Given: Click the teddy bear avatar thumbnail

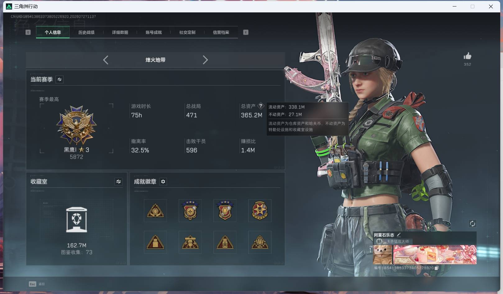Looking at the screenshot, I should tap(382, 255).
